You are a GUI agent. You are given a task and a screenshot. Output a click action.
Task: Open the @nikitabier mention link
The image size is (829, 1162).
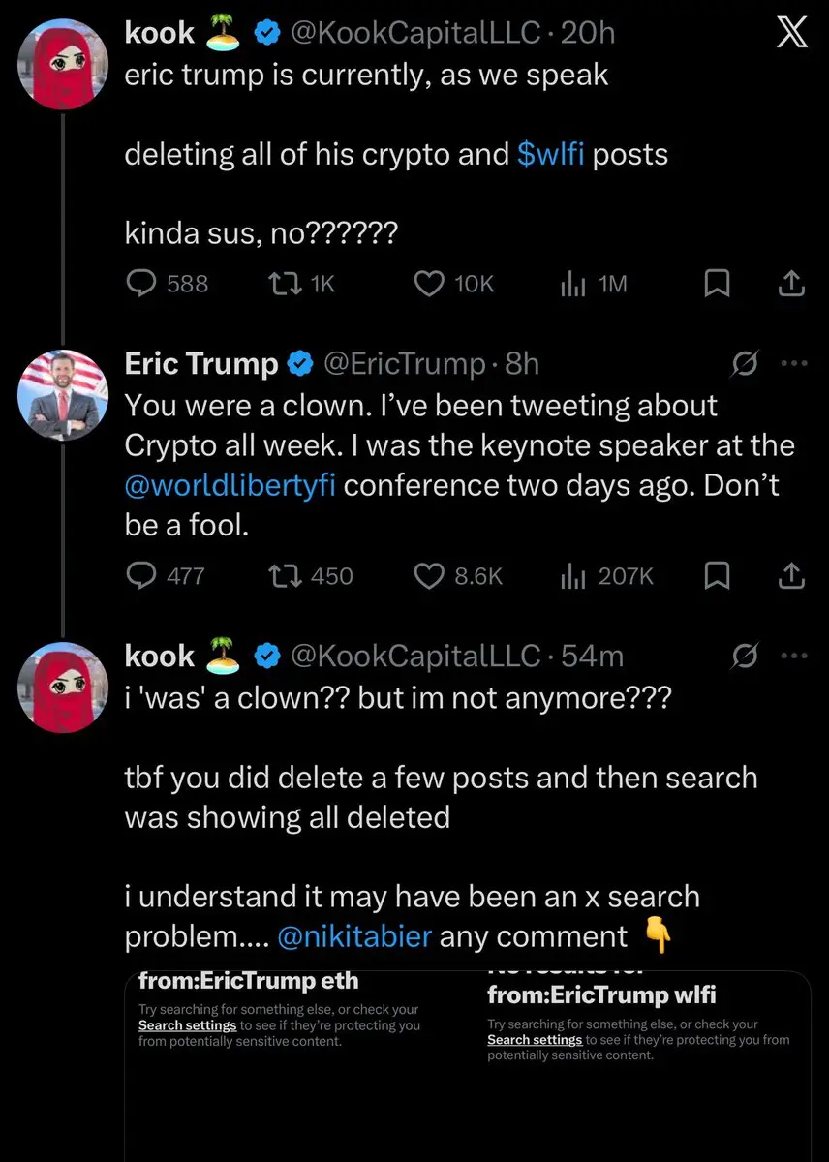pos(353,937)
